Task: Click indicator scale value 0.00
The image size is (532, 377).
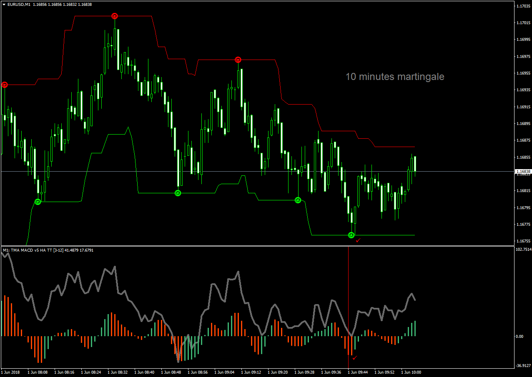Action: click(520, 336)
